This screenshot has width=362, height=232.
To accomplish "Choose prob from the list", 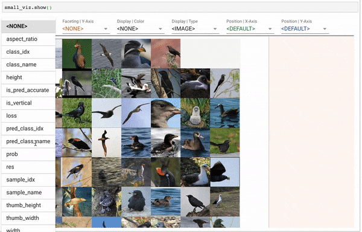I will click(28, 154).
